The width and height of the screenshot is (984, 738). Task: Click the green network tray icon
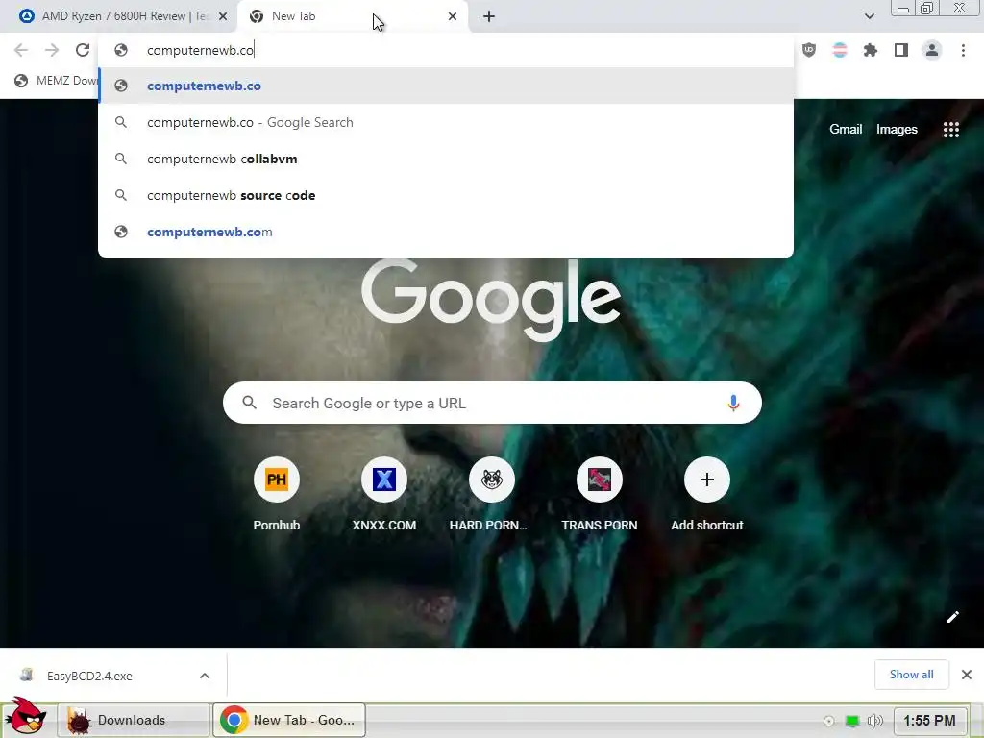coord(851,721)
